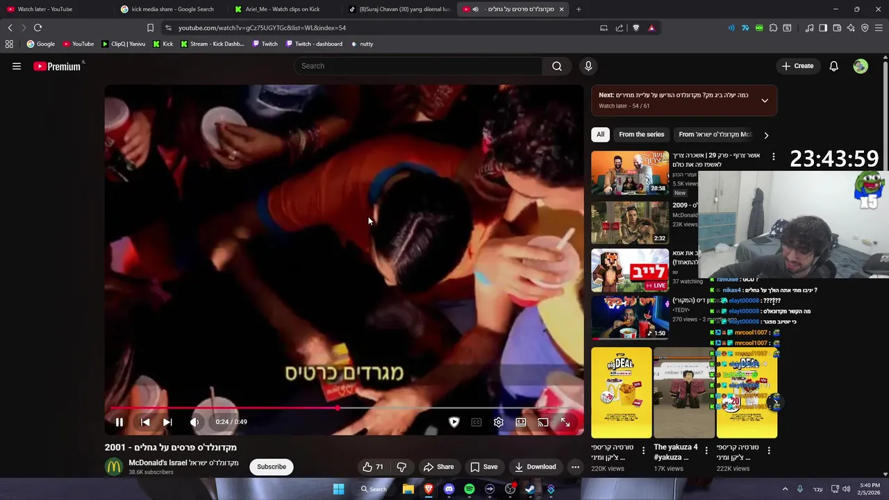This screenshot has width=889, height=500.
Task: Open more actions menu under the video
Action: click(x=575, y=467)
